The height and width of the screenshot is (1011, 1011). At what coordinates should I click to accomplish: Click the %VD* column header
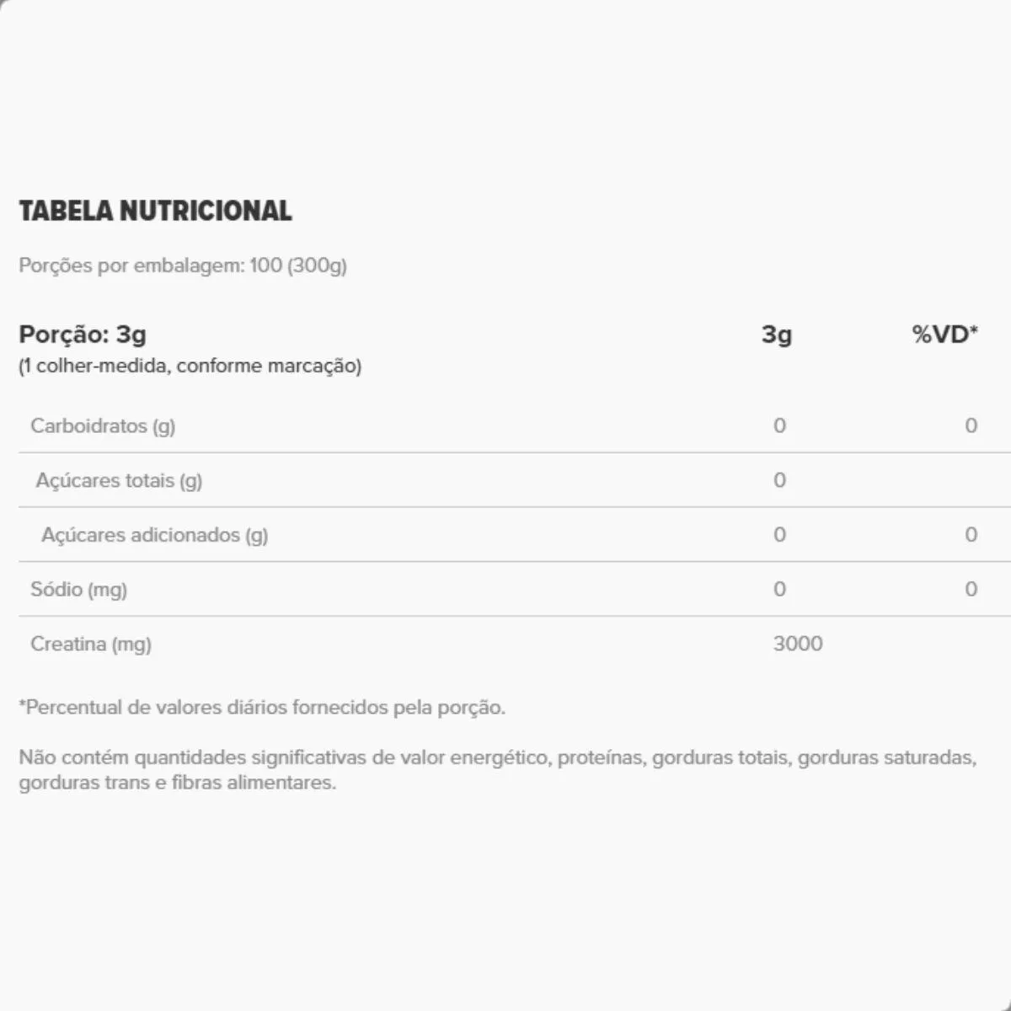[x=944, y=334]
